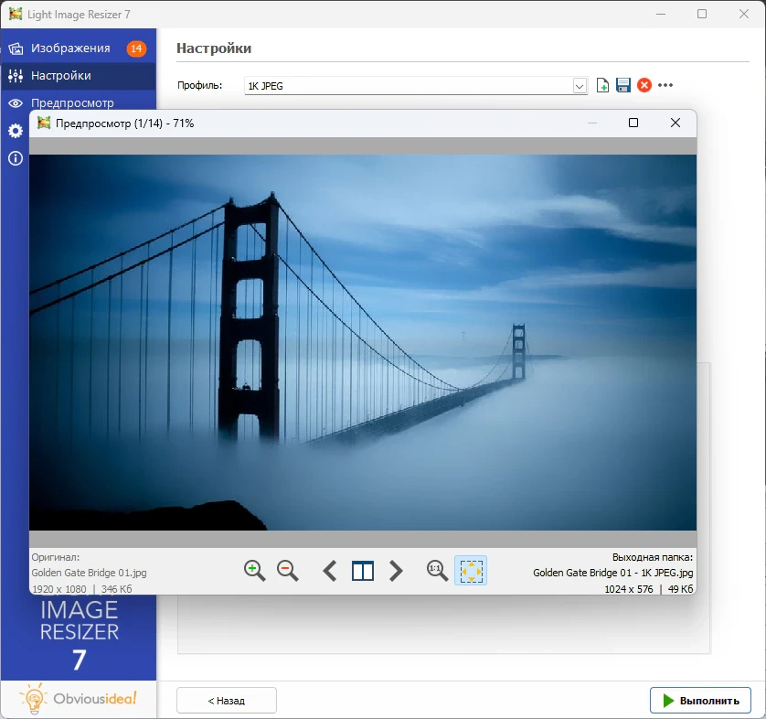Zoom out of the preview image

pos(287,571)
